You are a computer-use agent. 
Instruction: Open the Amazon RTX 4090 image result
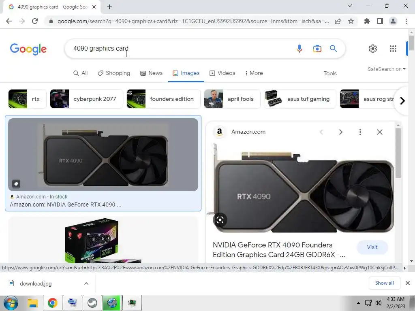(103, 155)
